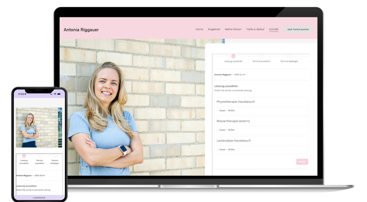Navigate to Tarife & Ablauf

coord(255,29)
